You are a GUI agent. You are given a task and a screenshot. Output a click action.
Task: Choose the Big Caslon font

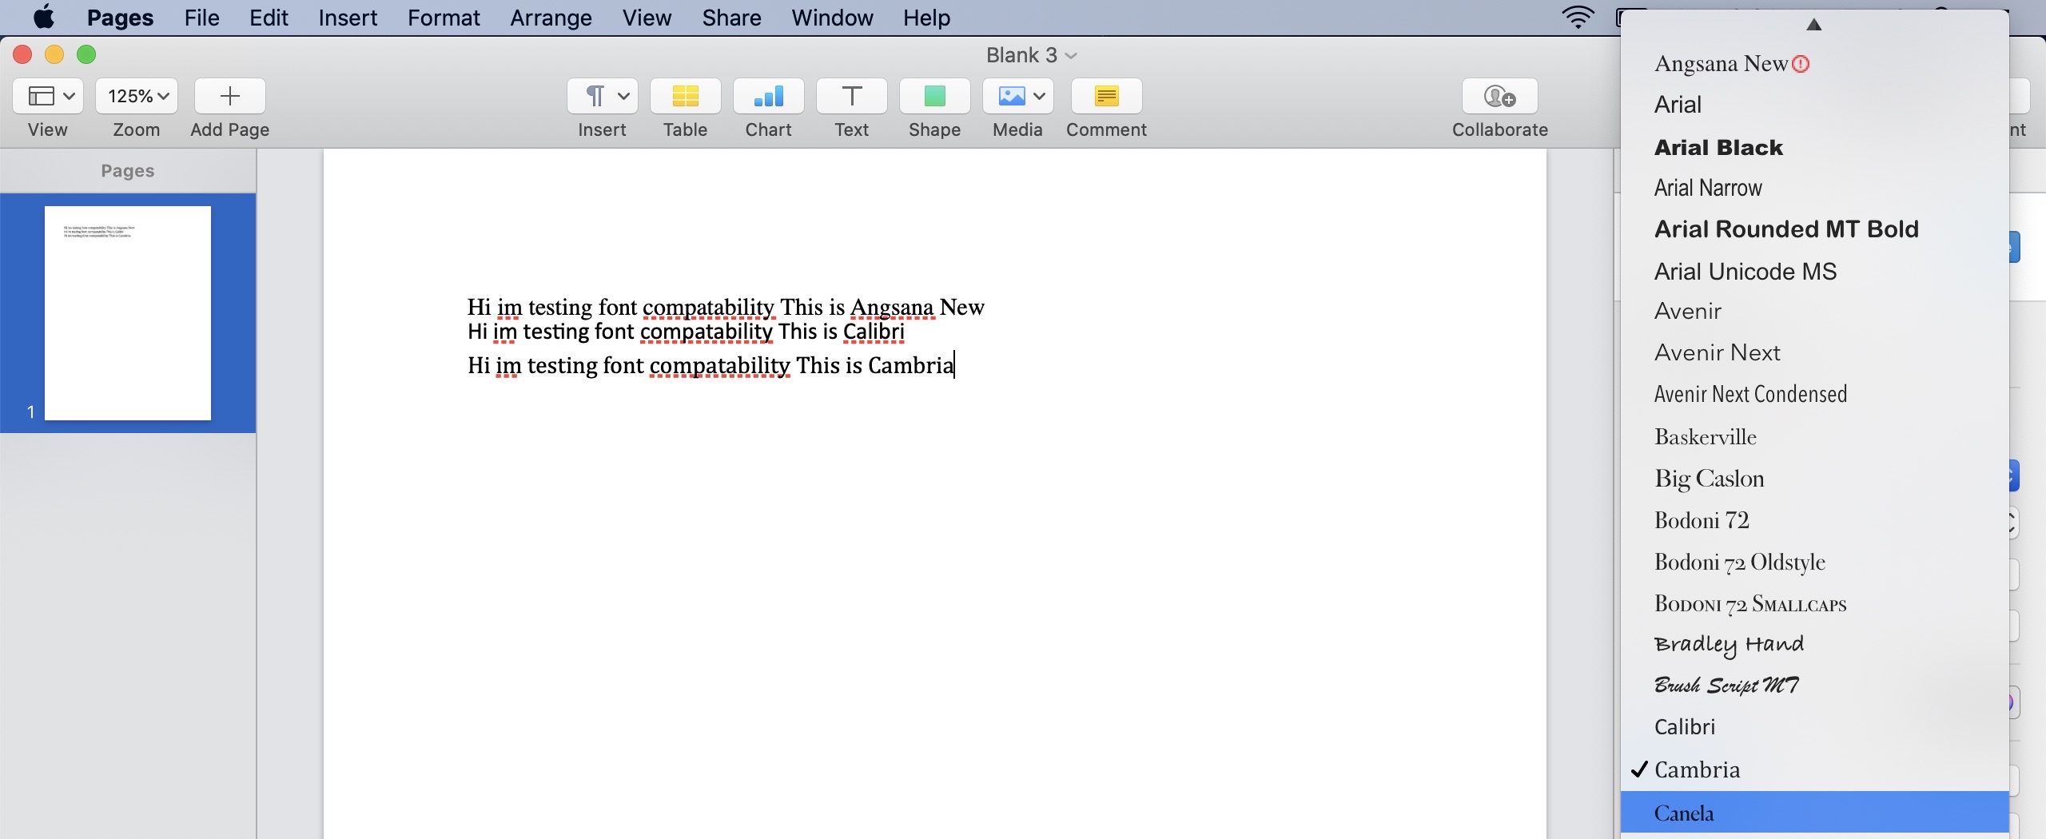pyautogui.click(x=1814, y=479)
